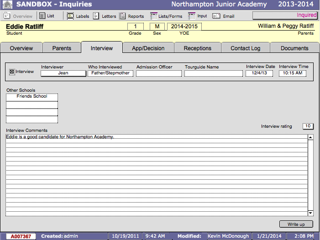Click the Input toolbar icon
Screen dimensions: 320x240
(192, 16)
